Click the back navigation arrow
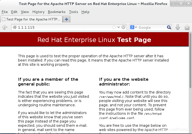 [5, 27]
